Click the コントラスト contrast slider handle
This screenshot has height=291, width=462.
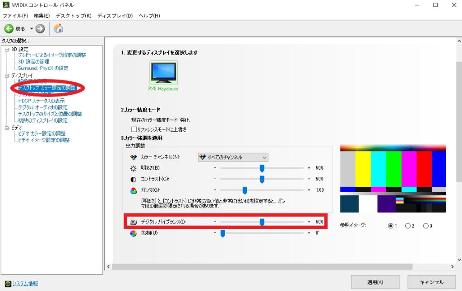[x=262, y=179]
